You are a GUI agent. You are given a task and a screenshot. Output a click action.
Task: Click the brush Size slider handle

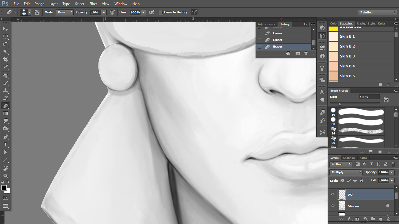click(340, 104)
